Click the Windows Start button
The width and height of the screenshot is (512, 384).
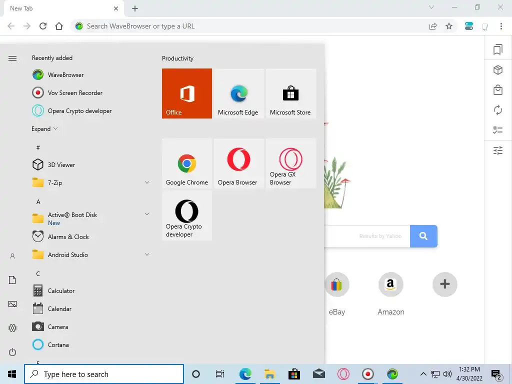(12, 374)
